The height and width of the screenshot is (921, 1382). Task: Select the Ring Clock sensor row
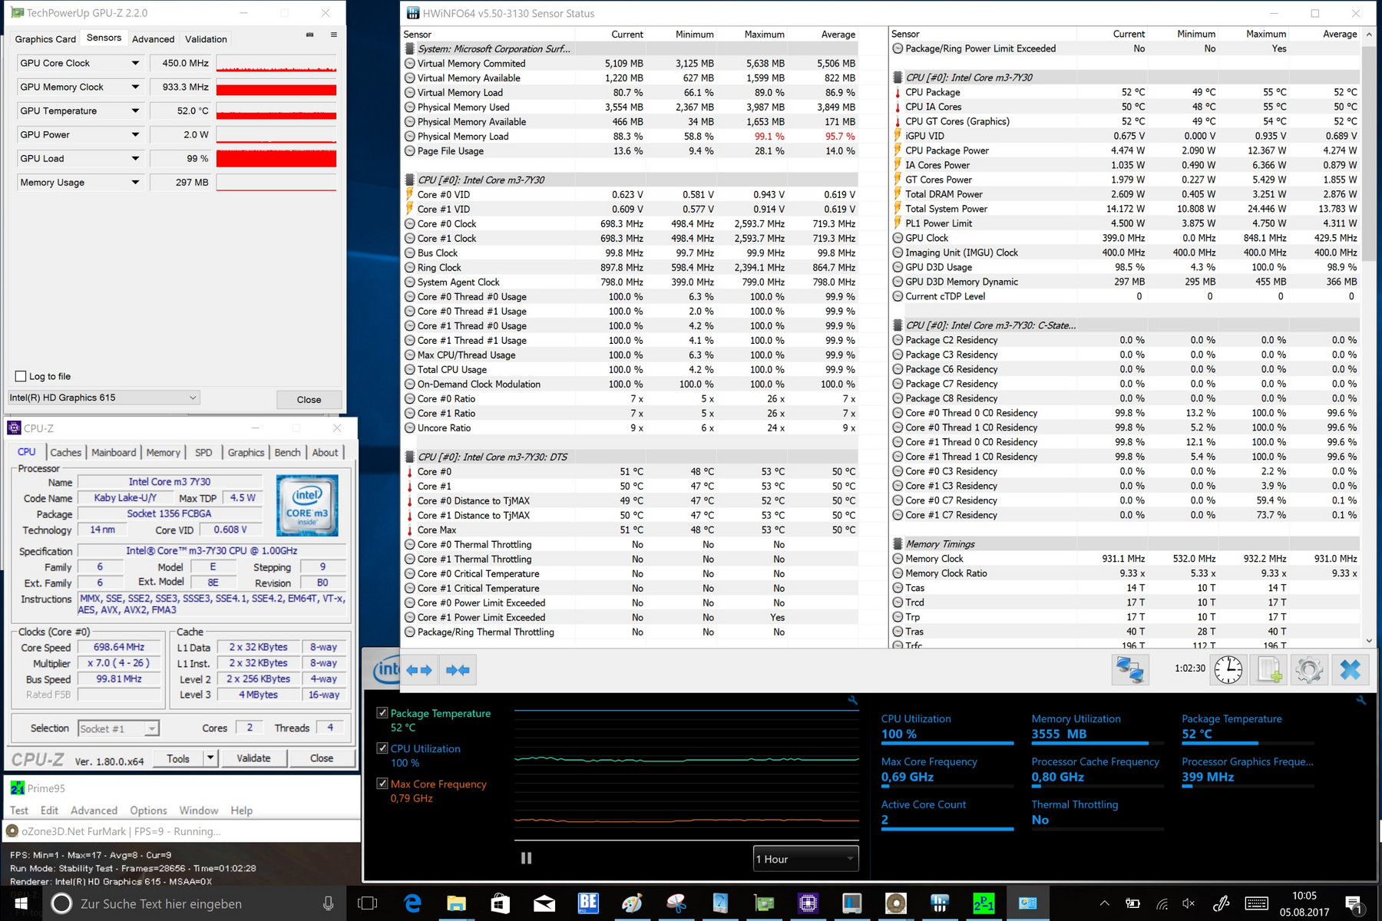tap(630, 267)
